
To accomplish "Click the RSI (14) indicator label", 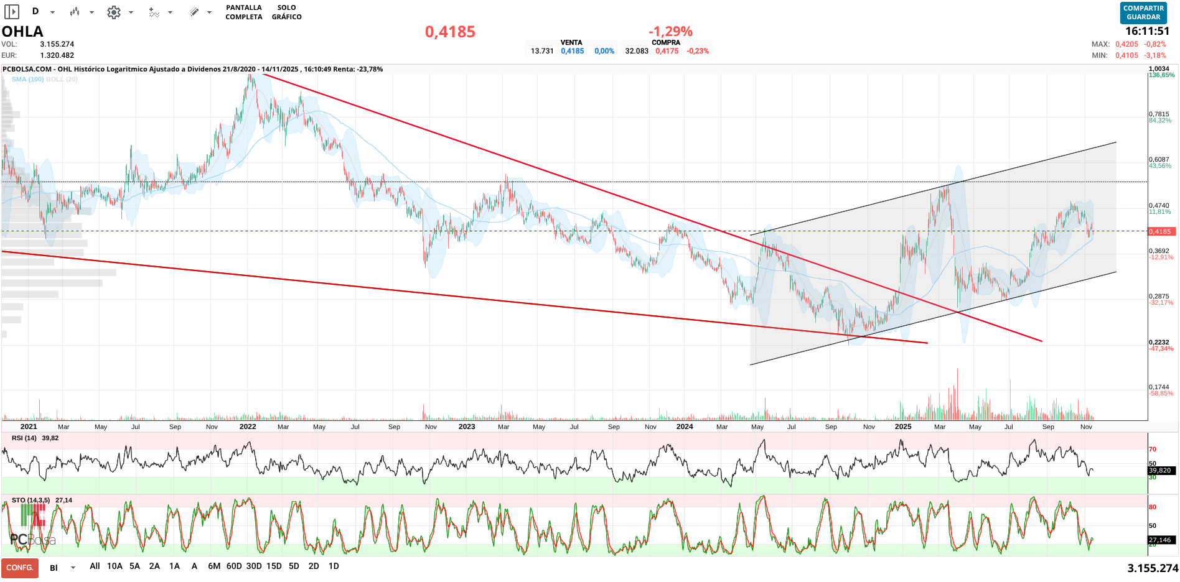I will [x=24, y=438].
